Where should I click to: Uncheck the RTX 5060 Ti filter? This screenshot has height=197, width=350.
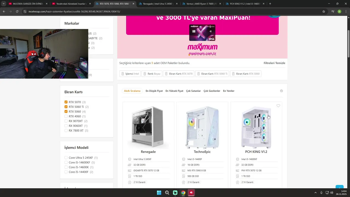pos(66,107)
